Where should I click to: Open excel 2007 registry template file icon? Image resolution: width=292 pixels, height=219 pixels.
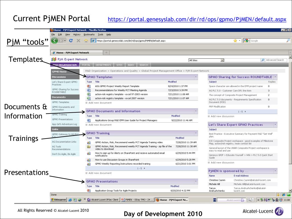(89, 98)
